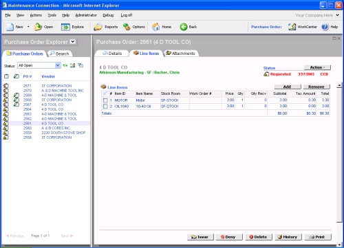Check the MOTOR line item checkbox
This screenshot has height=248, width=344.
pyautogui.click(x=105, y=100)
